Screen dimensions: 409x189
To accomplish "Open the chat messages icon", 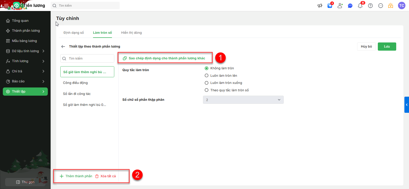I will click(x=350, y=6).
